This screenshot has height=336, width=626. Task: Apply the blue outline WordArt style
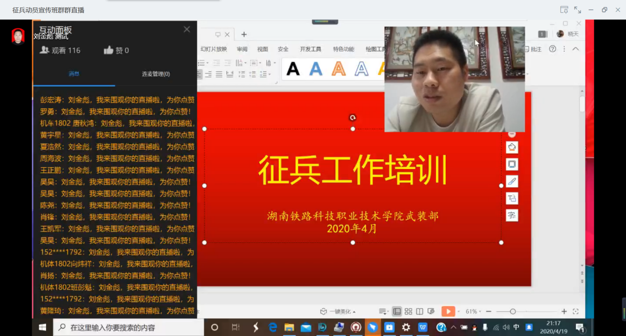tap(361, 69)
